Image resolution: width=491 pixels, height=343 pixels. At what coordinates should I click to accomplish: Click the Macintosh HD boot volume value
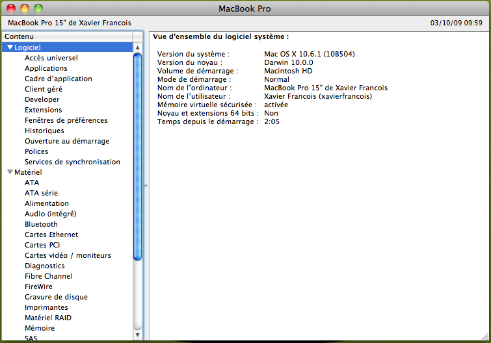[288, 71]
